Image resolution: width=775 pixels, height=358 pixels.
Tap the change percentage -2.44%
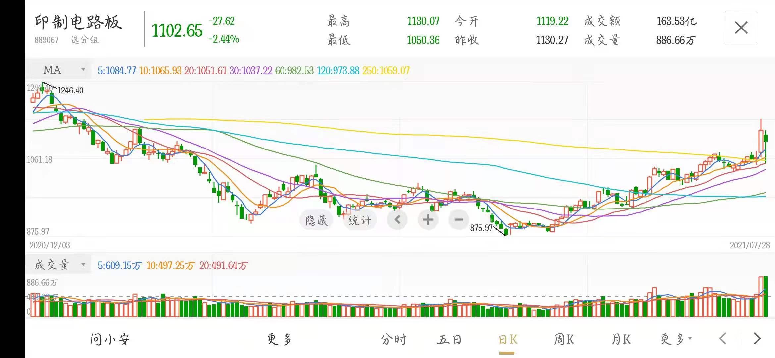[224, 39]
